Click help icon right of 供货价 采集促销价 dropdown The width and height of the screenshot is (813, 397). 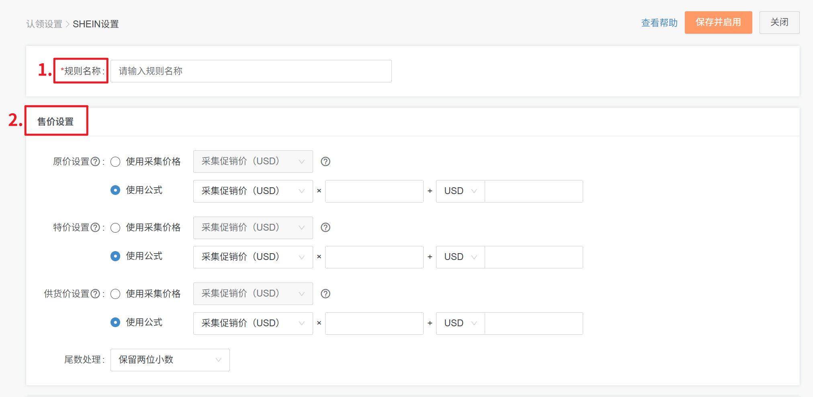pos(326,294)
